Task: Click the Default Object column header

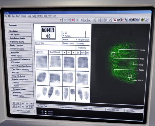Action: click(134, 111)
